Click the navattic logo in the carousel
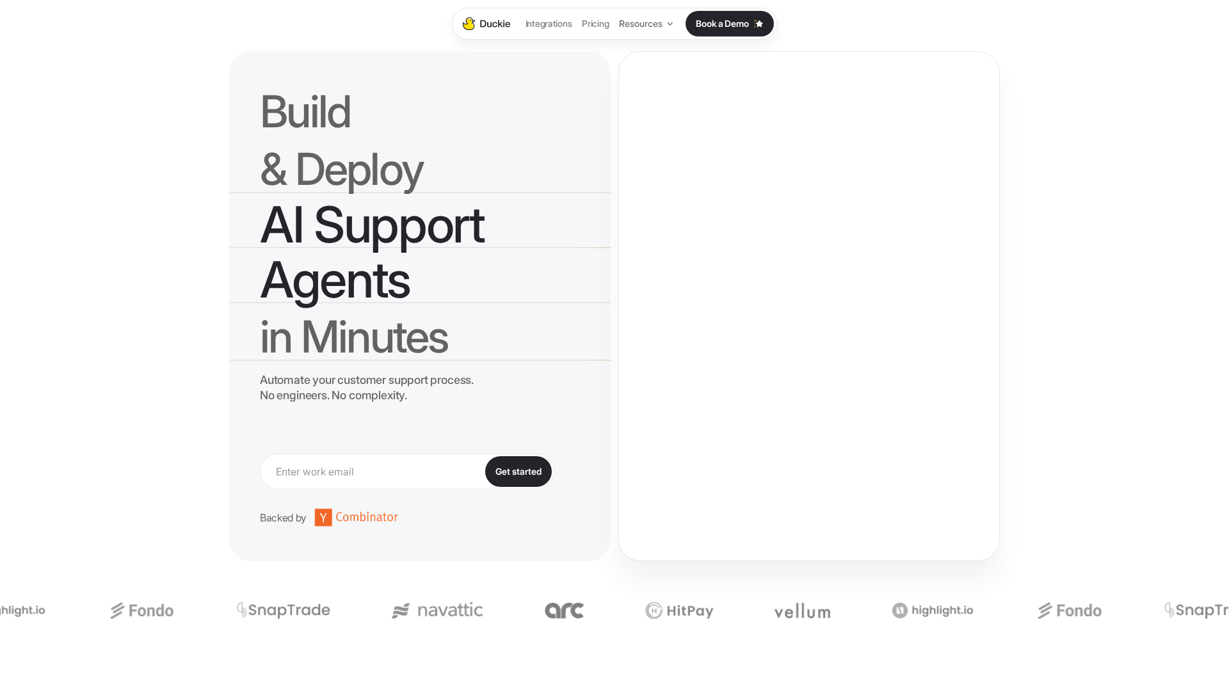The image size is (1229, 691). 437,610
